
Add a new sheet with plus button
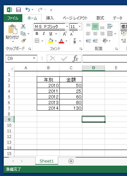coord(71,161)
